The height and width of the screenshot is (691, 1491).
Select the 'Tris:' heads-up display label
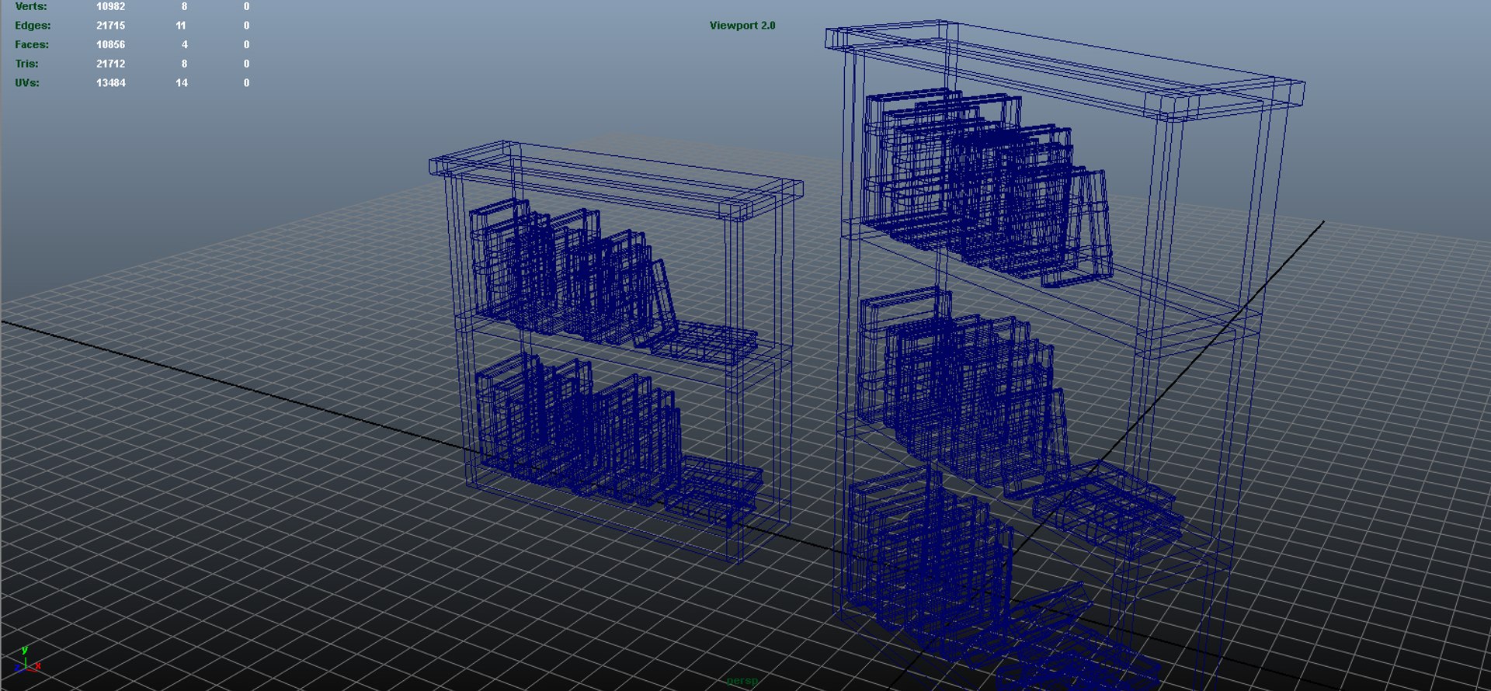[x=26, y=64]
